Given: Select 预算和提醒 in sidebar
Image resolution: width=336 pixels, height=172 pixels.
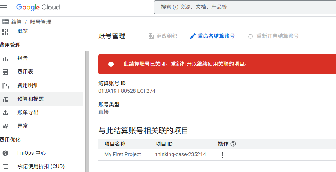Looking at the screenshot, I should coord(41,99).
